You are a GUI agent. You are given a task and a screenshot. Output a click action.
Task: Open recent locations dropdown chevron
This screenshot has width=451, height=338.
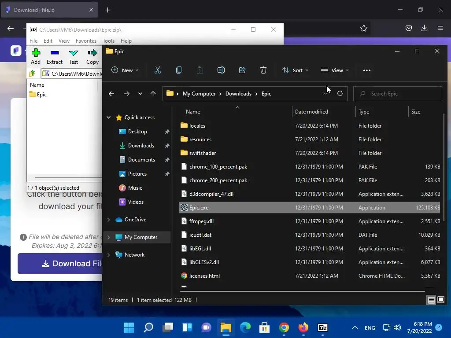(x=140, y=94)
